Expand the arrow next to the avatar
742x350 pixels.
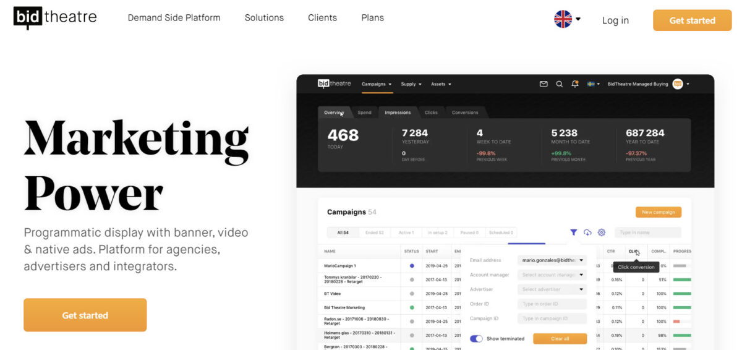(x=688, y=84)
